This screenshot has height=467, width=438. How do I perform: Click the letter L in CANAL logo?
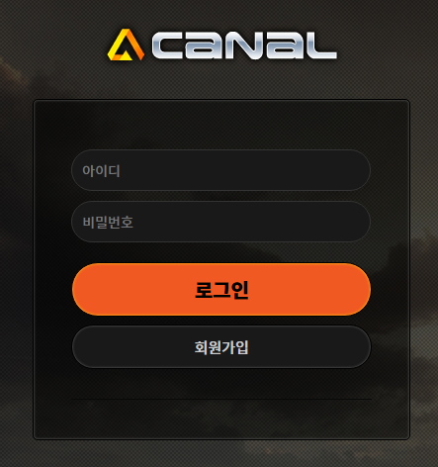(x=320, y=46)
